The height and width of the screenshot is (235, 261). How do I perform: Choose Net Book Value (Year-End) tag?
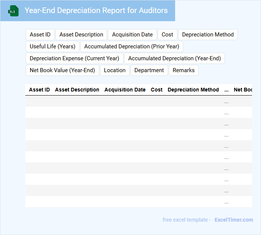(x=62, y=70)
